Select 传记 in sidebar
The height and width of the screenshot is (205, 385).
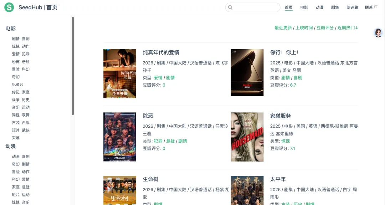[16, 92]
